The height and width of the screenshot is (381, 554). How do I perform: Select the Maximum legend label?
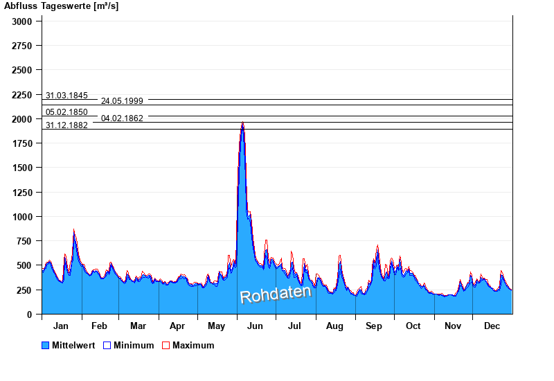(x=193, y=346)
